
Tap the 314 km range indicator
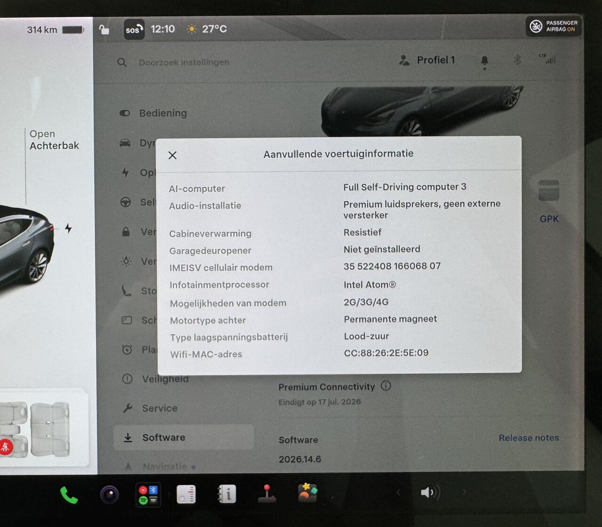[x=55, y=30]
